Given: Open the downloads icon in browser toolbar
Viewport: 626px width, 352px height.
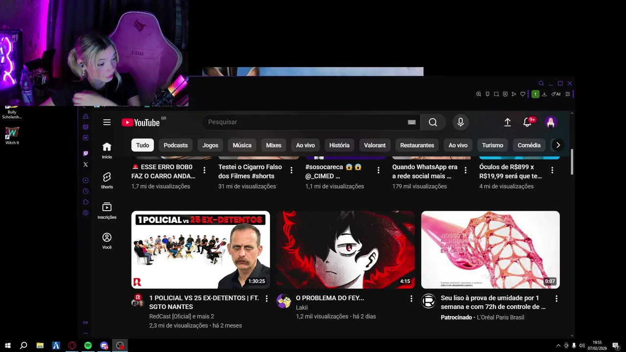Looking at the screenshot, I should [544, 94].
